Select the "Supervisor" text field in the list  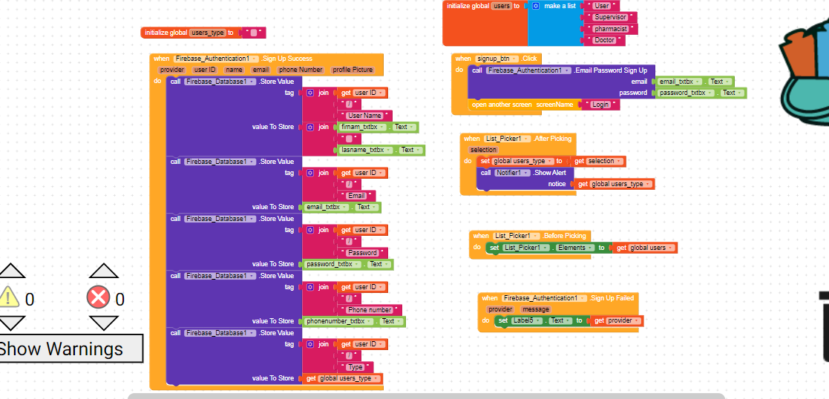coord(610,17)
